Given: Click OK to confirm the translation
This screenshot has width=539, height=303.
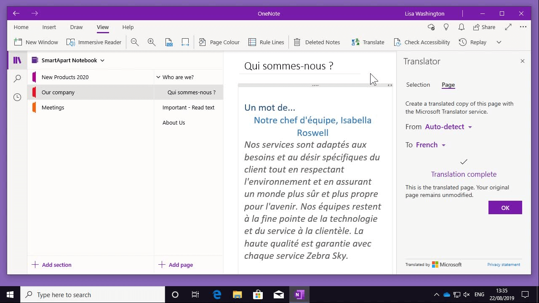Looking at the screenshot, I should point(505,207).
